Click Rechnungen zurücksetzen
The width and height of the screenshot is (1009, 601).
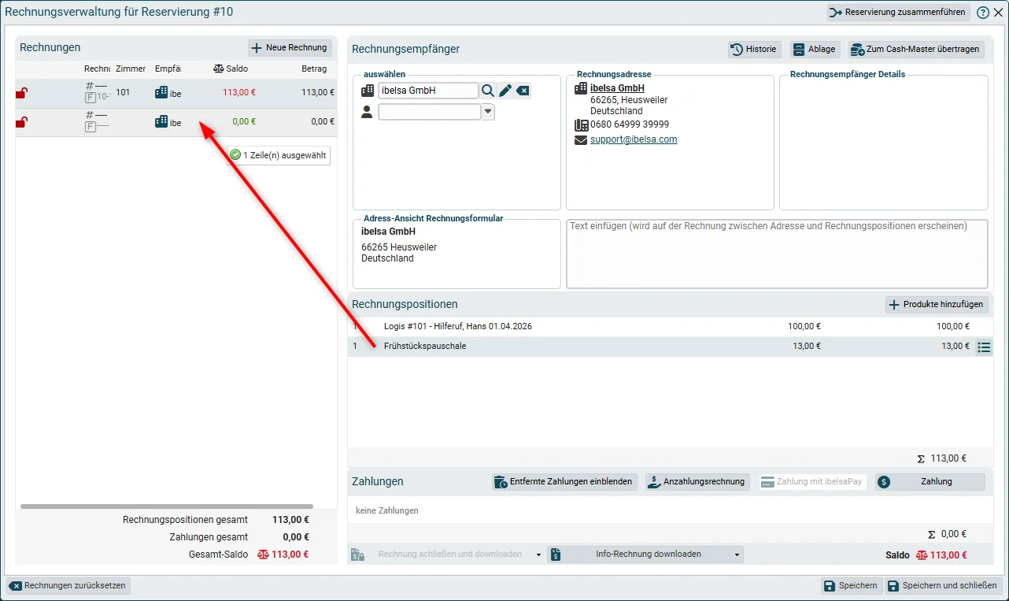68,586
